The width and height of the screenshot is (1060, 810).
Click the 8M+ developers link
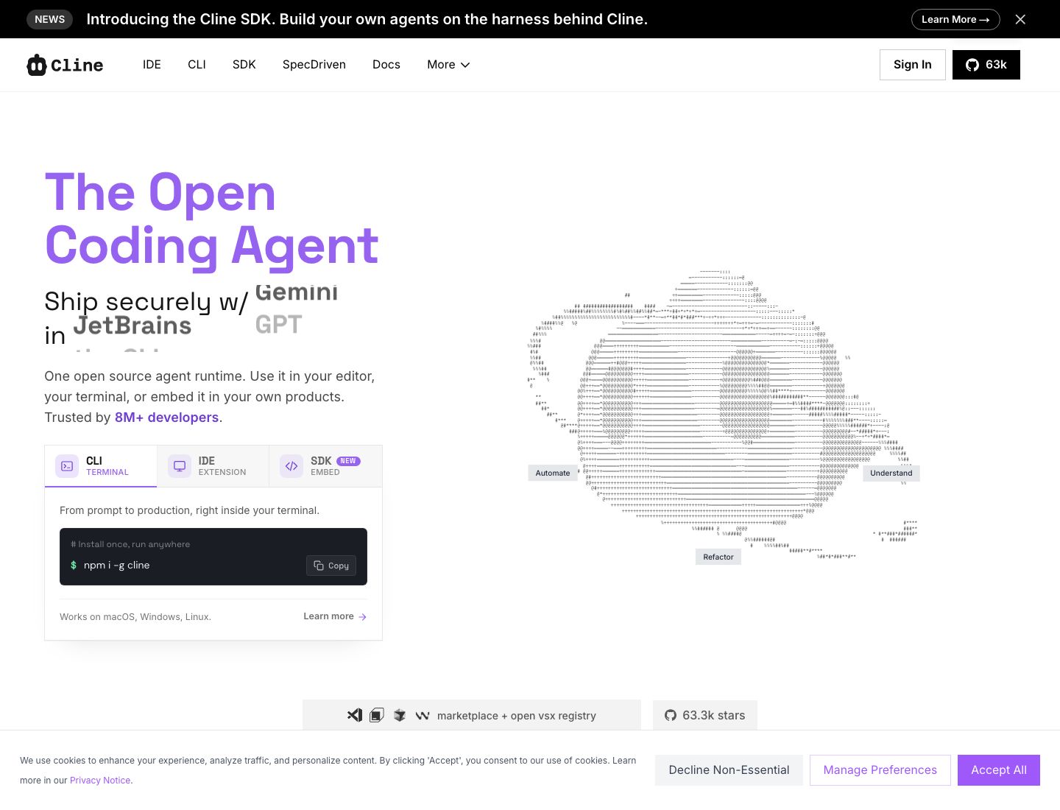pyautogui.click(x=166, y=418)
